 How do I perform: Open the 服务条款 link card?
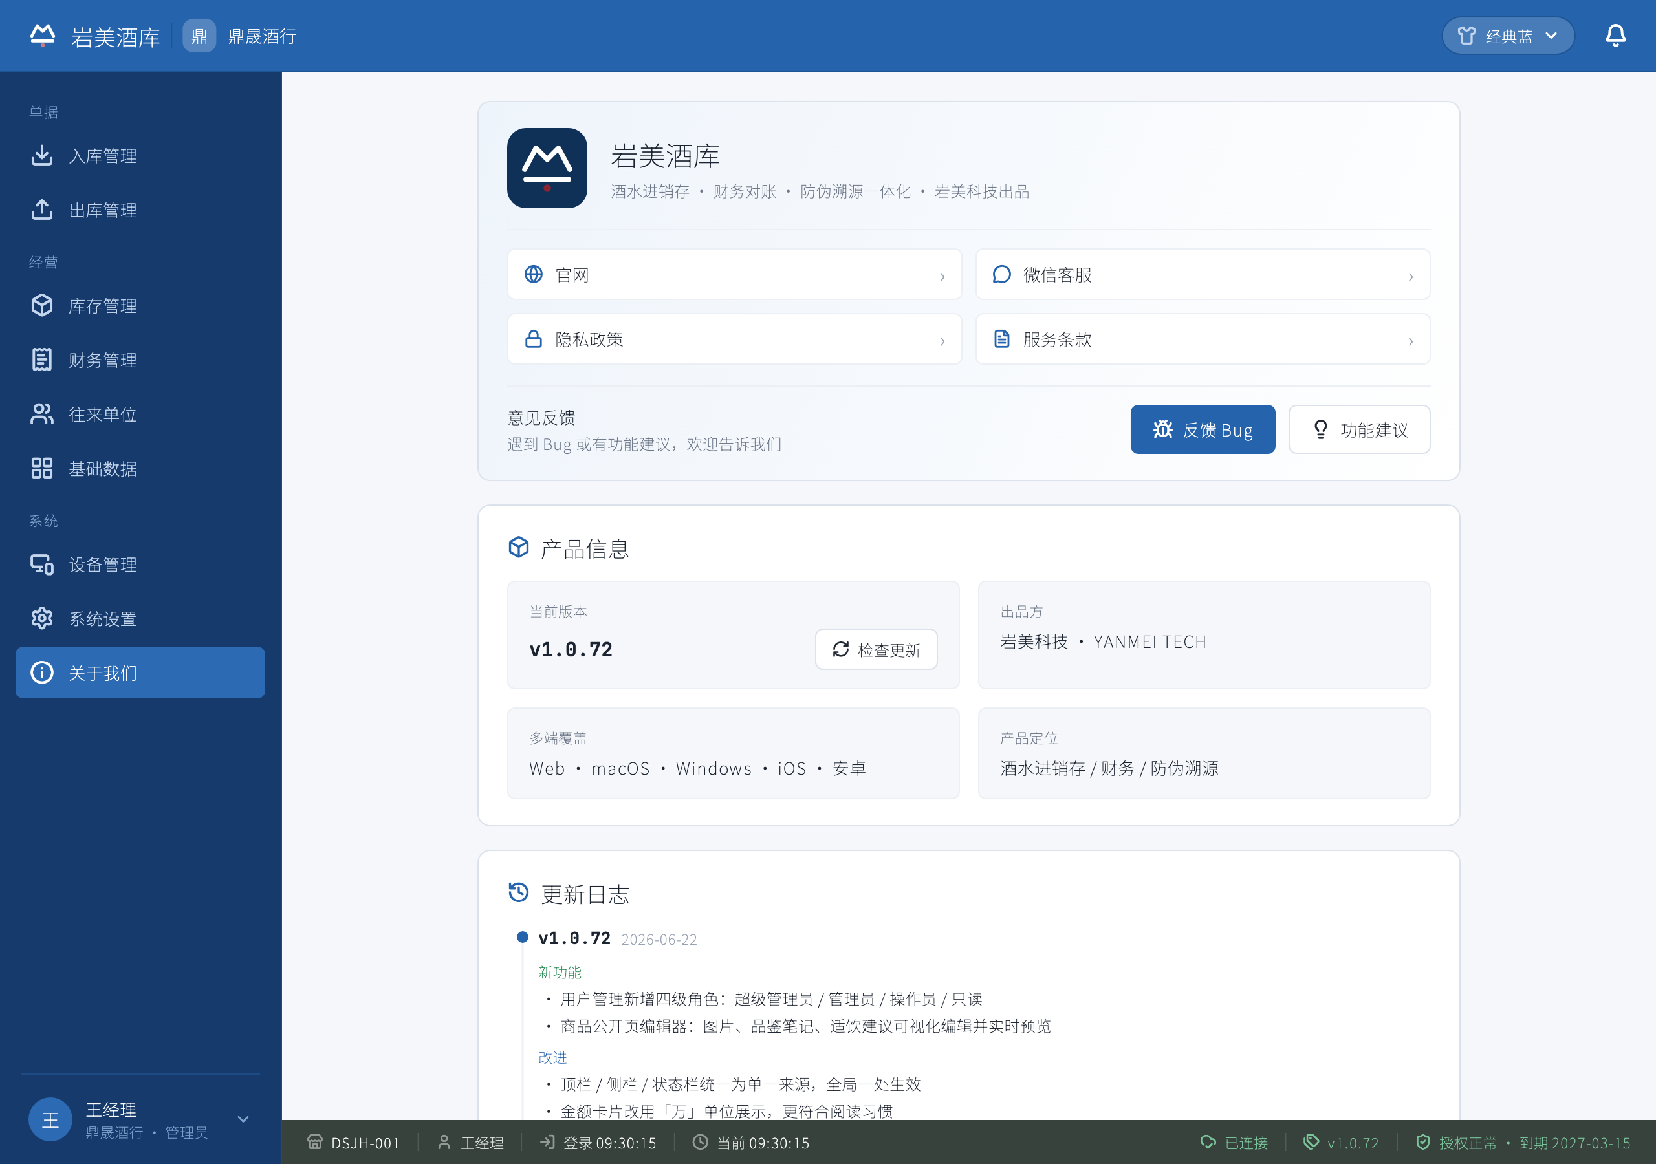pos(1203,339)
